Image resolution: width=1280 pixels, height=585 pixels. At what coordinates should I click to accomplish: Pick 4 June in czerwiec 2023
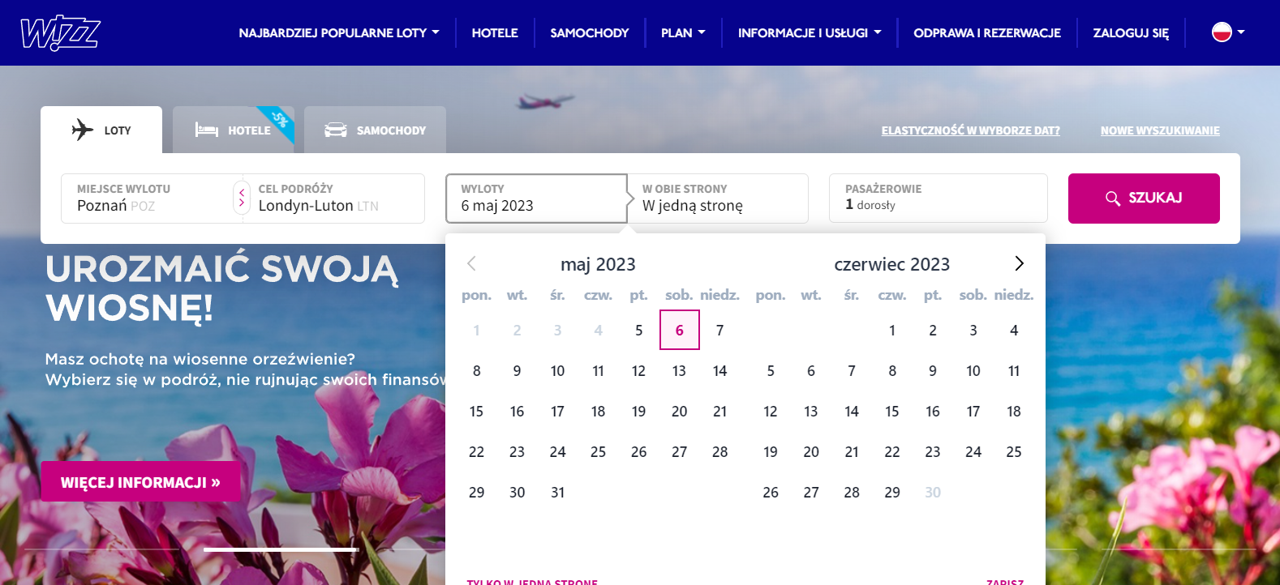pyautogui.click(x=1014, y=330)
